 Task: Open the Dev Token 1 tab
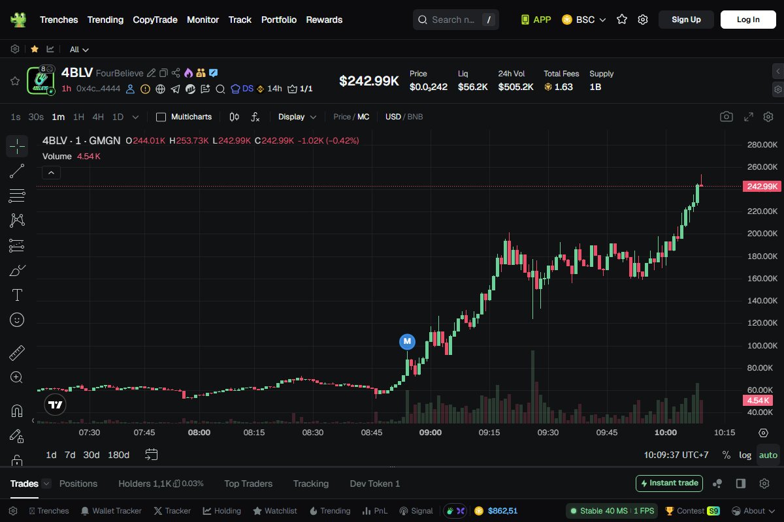pos(375,484)
